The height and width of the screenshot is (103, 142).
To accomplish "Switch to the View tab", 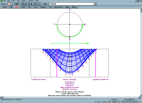I will (x=17, y=7).
